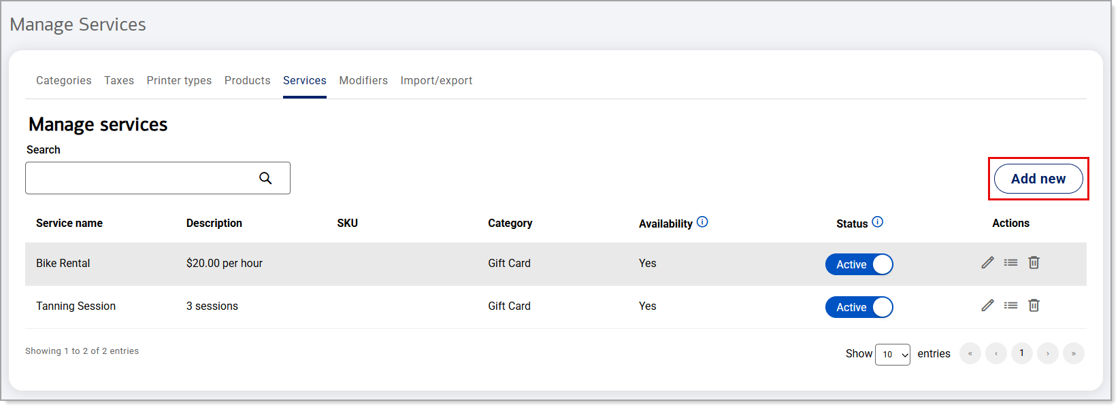1120x409 pixels.
Task: Click the Actions column header
Action: click(x=1010, y=223)
